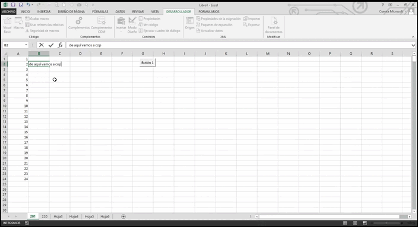Open the Insert Function fx dialog

pos(60,45)
